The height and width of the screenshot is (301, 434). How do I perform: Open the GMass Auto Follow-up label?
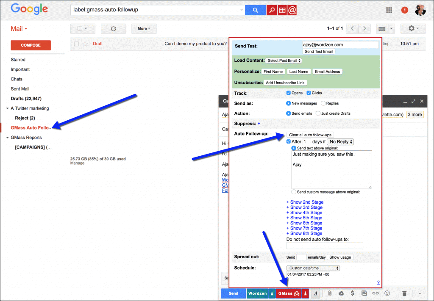[x=31, y=127]
